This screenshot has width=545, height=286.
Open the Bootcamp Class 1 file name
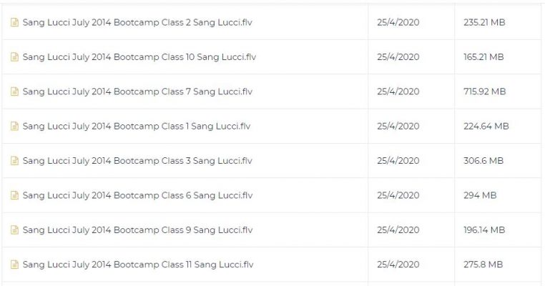click(x=137, y=127)
